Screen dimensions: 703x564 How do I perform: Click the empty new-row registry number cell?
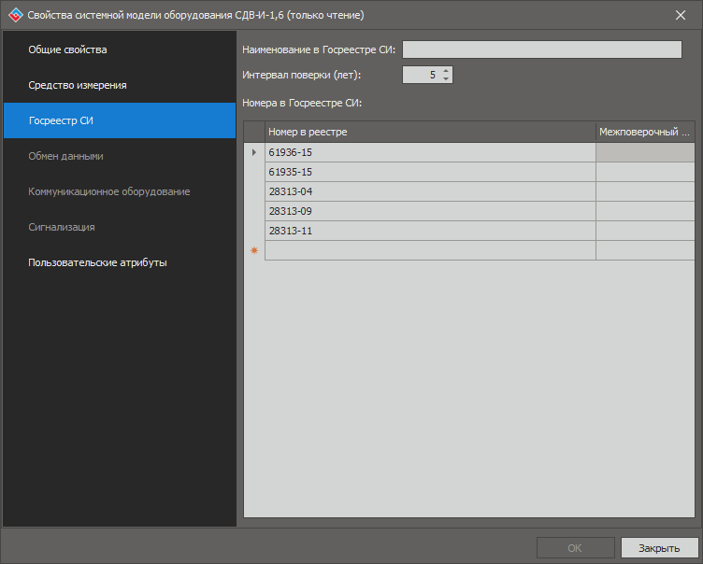click(x=430, y=250)
